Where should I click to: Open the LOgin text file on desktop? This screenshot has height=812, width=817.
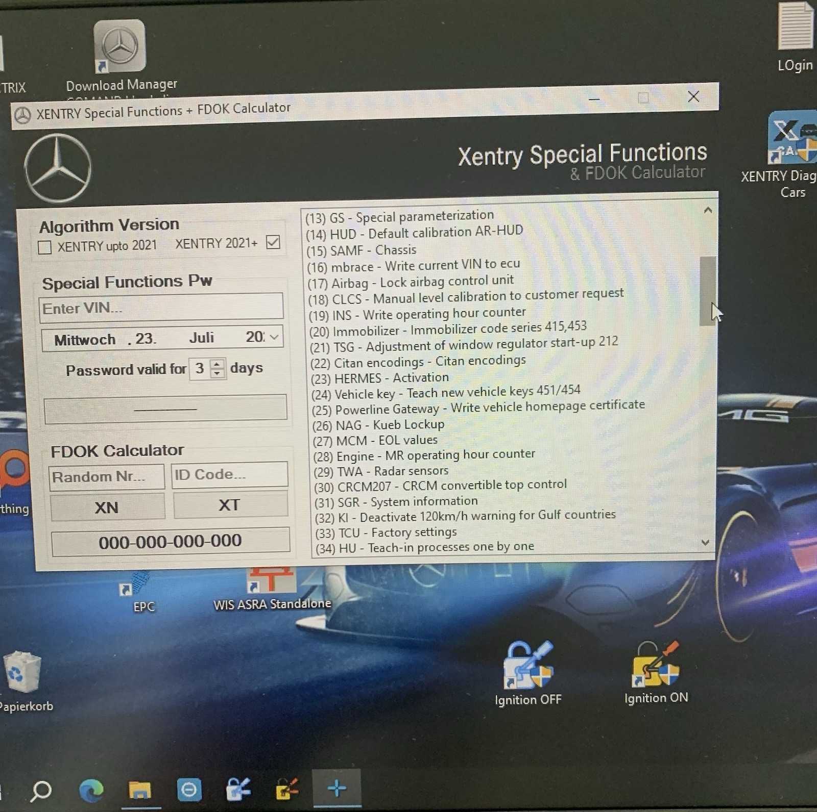coord(795,37)
